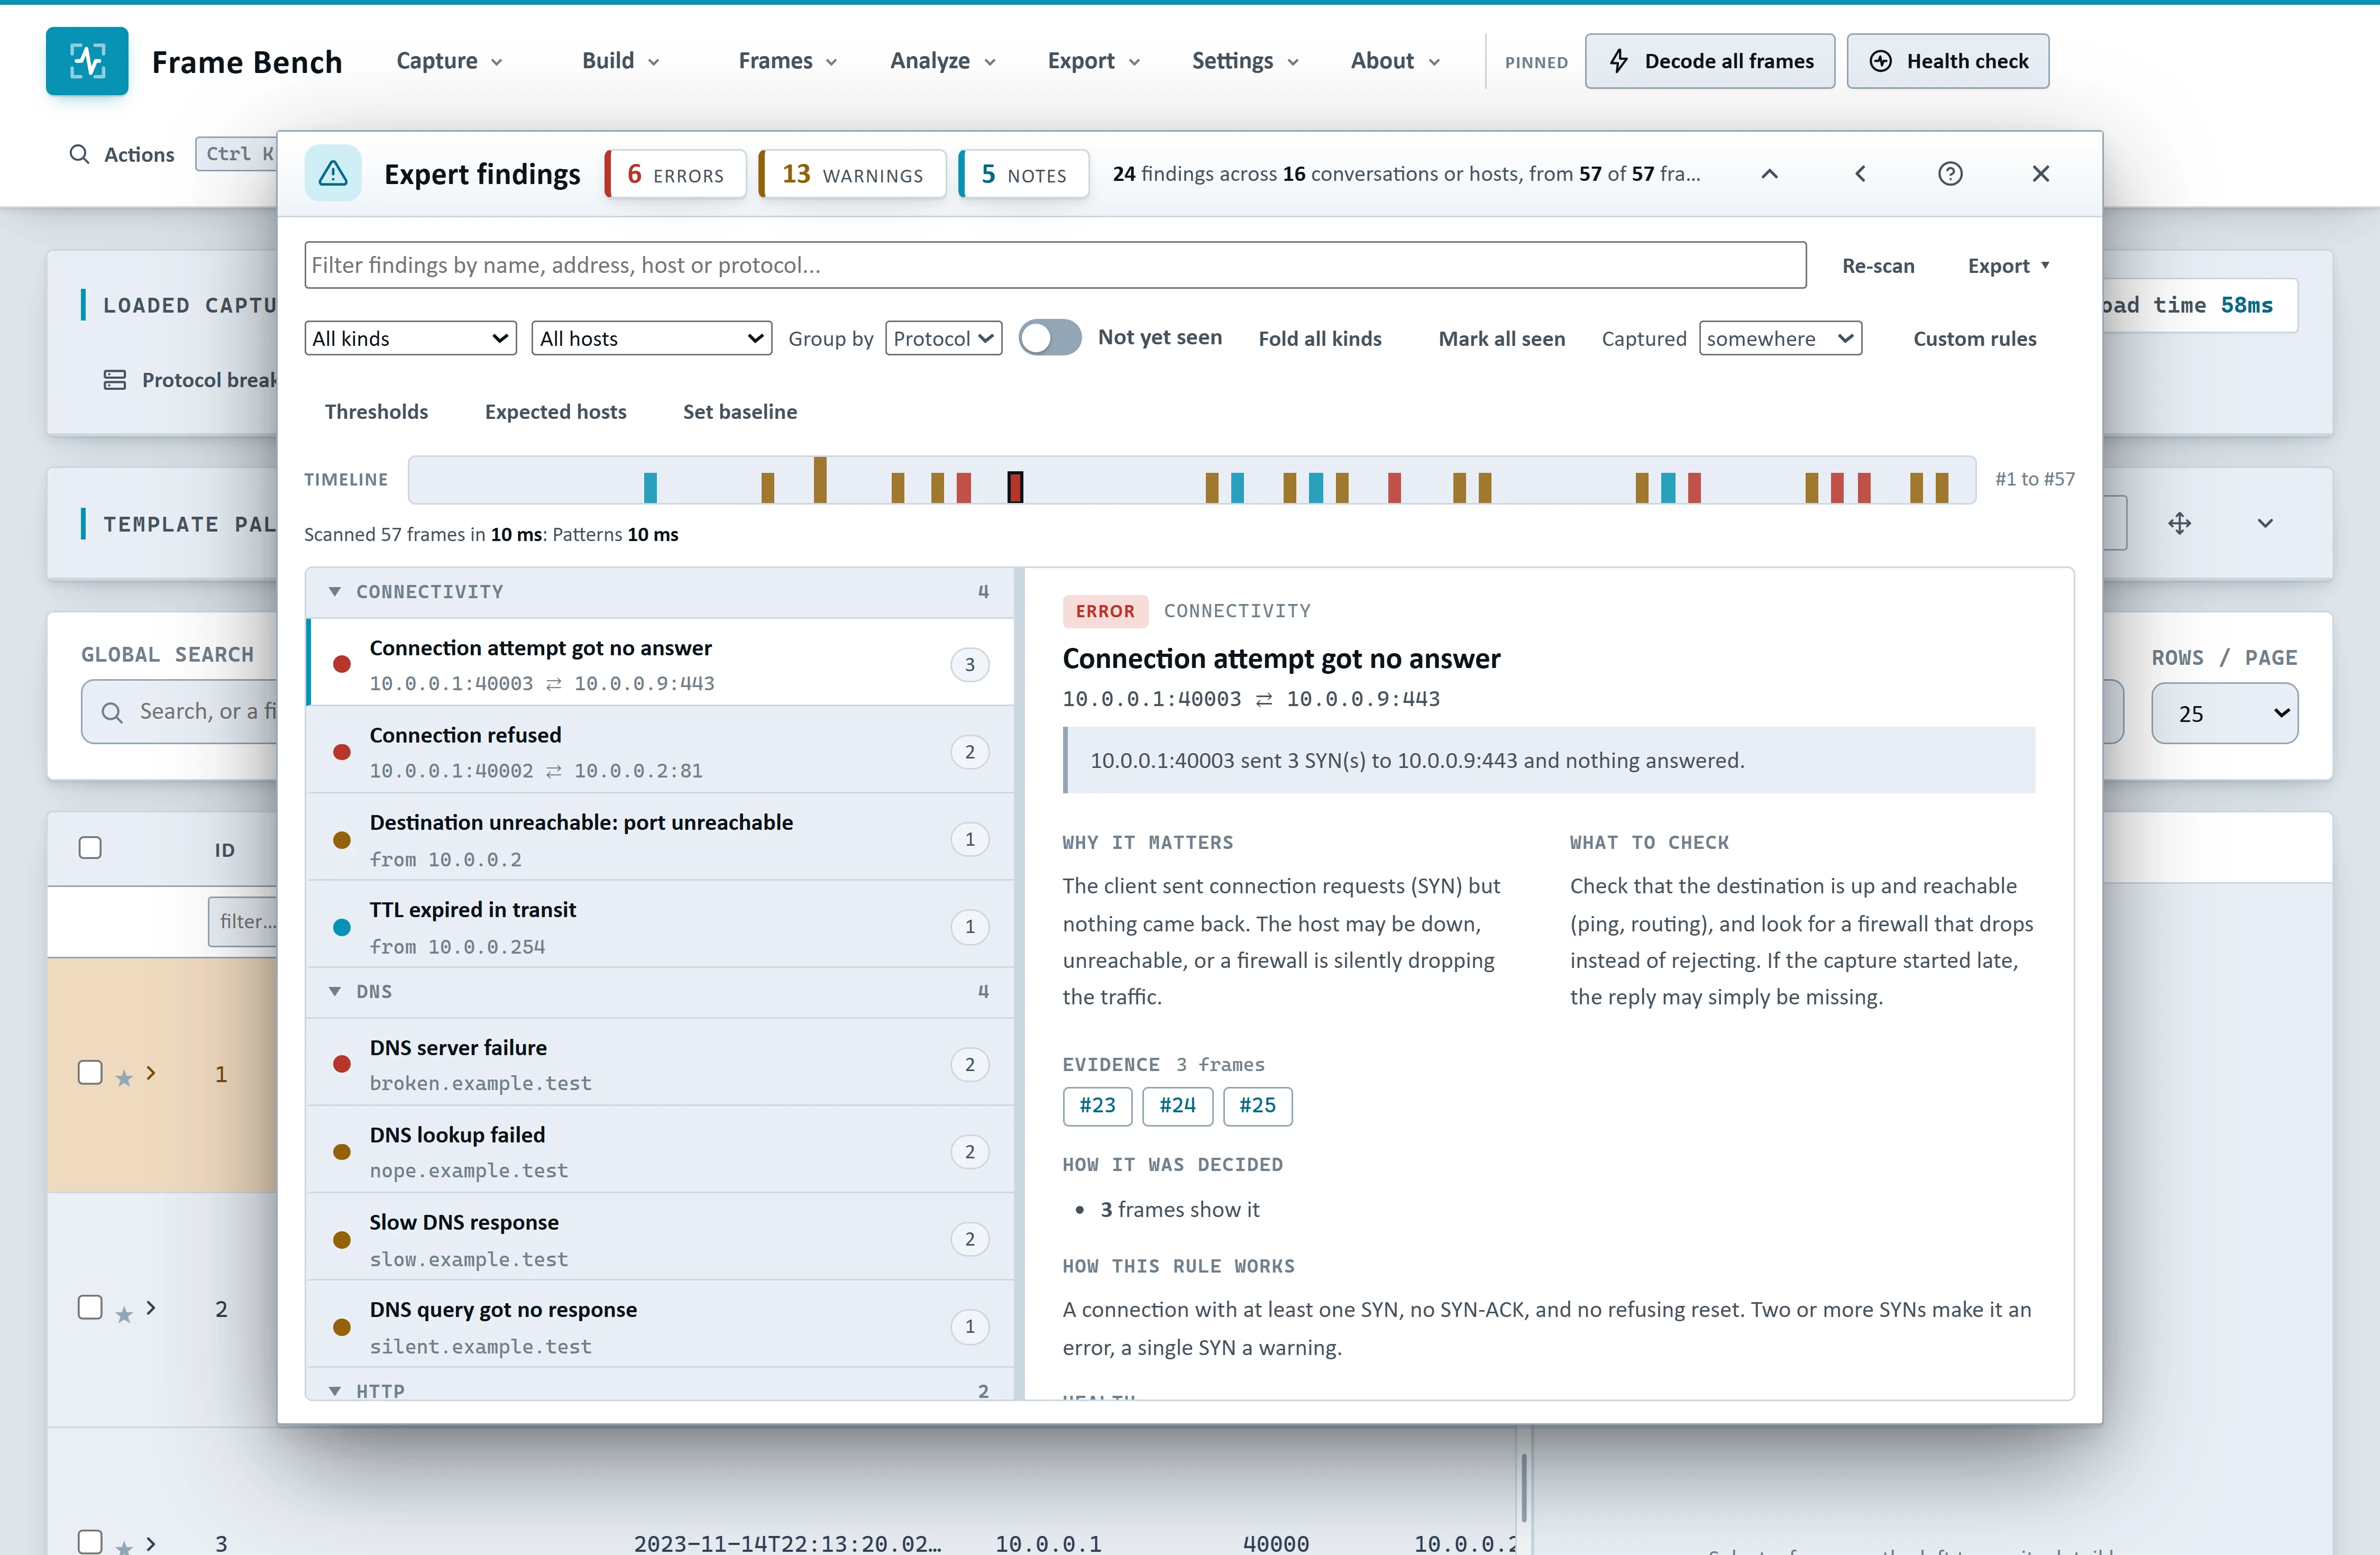Toggle the Not yet seen switch
Screen dimensions: 2380x1555
[1049, 338]
